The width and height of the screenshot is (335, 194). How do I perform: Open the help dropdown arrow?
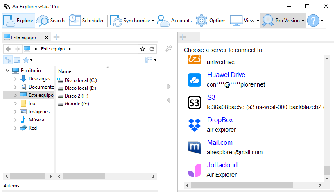coord(321,21)
